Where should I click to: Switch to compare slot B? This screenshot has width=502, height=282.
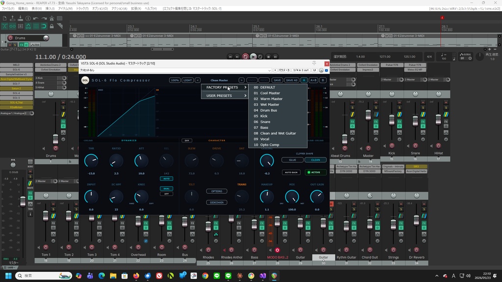click(323, 80)
